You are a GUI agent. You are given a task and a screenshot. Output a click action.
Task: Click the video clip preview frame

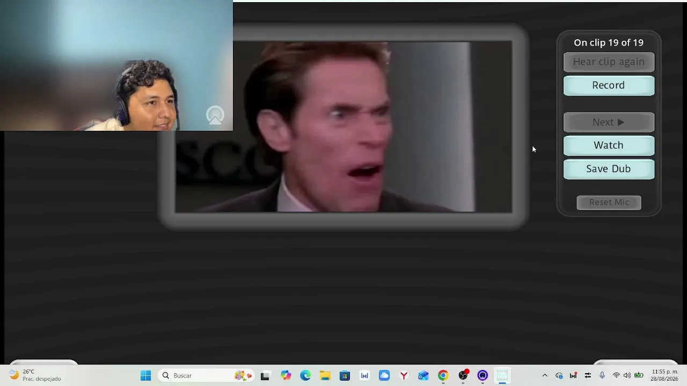coord(343,127)
